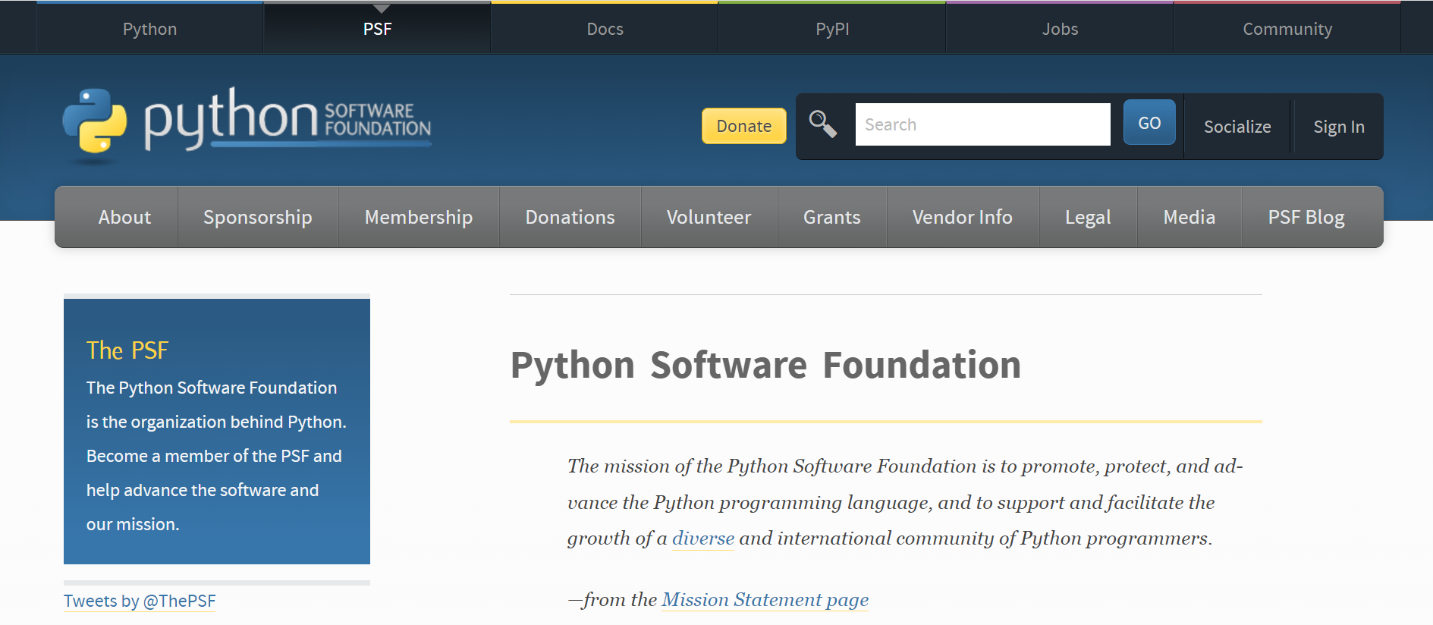
Task: Click the 'Python Software Foundation' page heading
Action: click(x=766, y=365)
